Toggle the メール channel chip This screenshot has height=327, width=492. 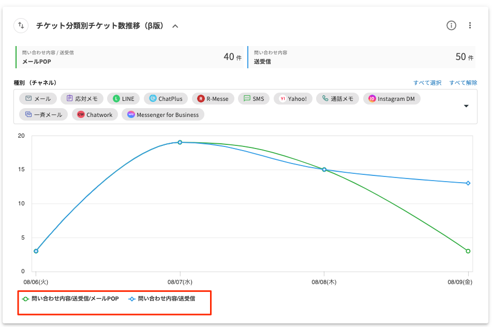pos(38,99)
